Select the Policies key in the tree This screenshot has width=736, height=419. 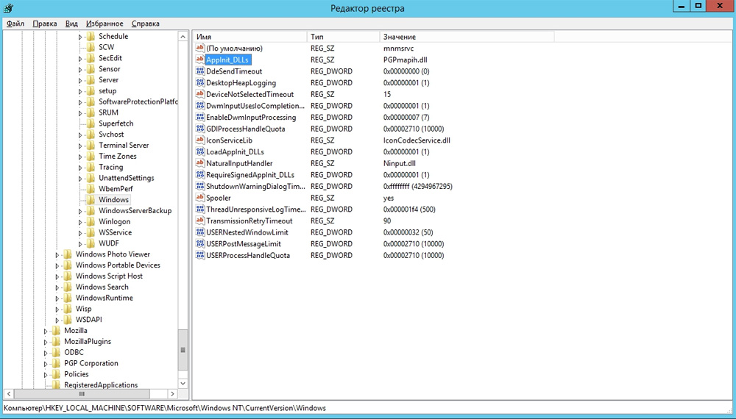point(76,374)
